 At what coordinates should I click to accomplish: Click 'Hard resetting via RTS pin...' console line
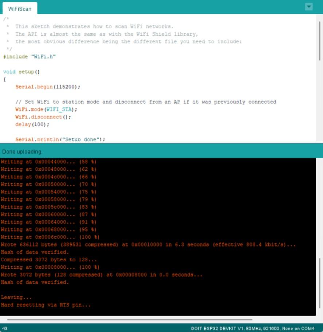[x=46, y=305]
